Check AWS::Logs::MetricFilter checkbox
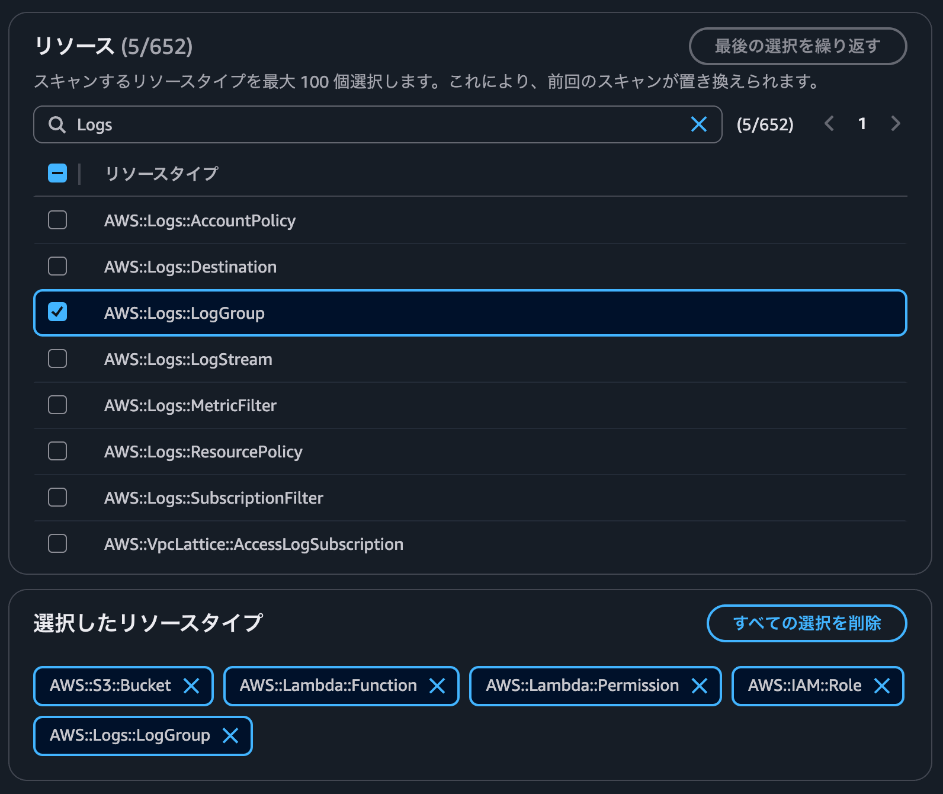 pyautogui.click(x=57, y=405)
